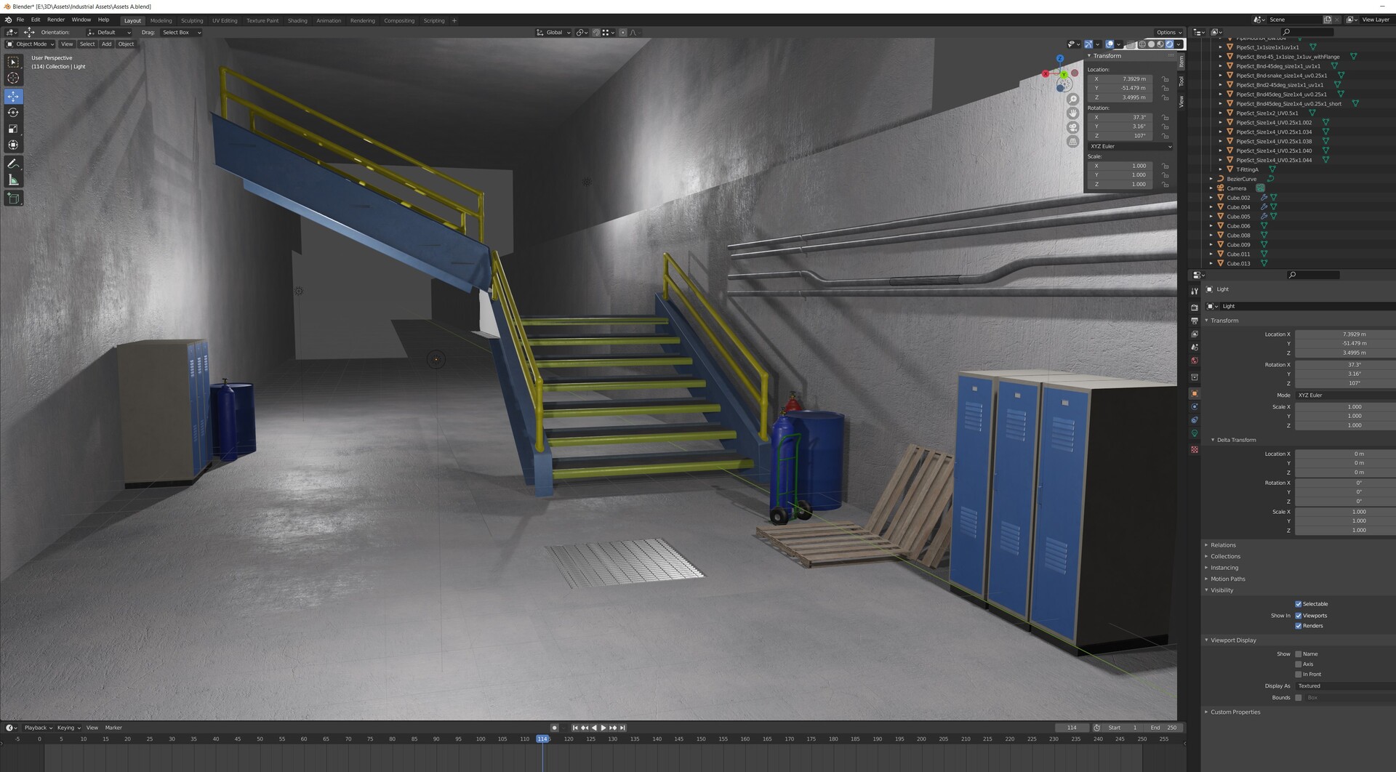1396x772 pixels.
Task: Open the Object Constraints properties tab
Action: 1195,420
